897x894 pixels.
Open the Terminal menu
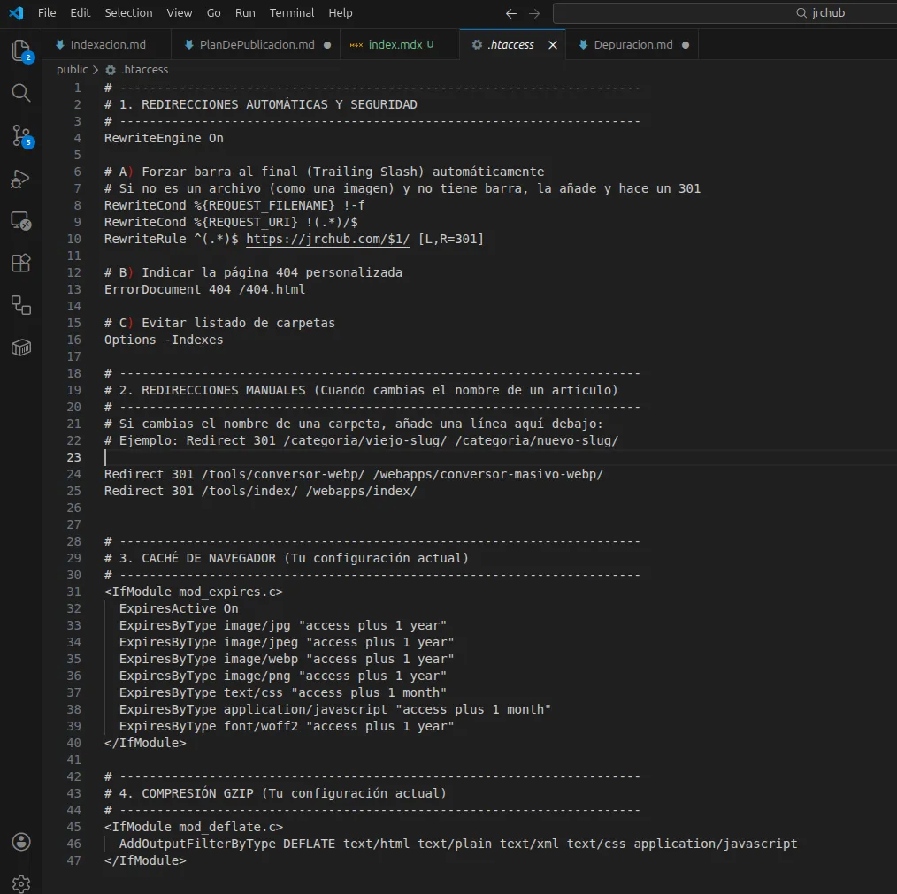[292, 12]
